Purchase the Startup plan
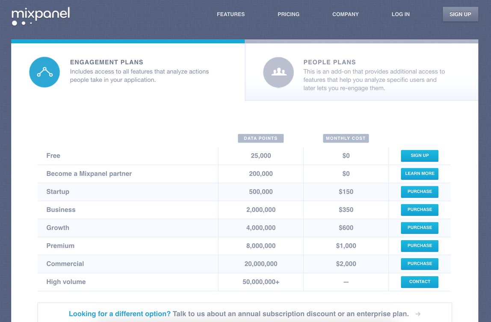The width and height of the screenshot is (491, 322). tap(420, 191)
